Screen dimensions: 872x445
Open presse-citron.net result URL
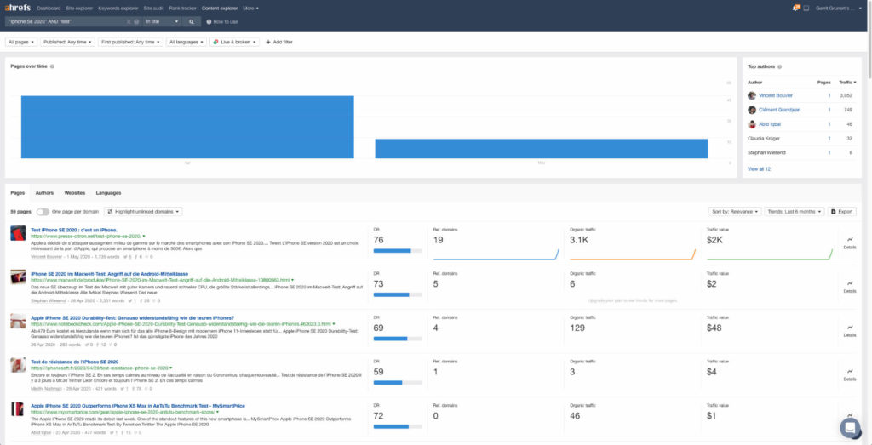[86, 236]
